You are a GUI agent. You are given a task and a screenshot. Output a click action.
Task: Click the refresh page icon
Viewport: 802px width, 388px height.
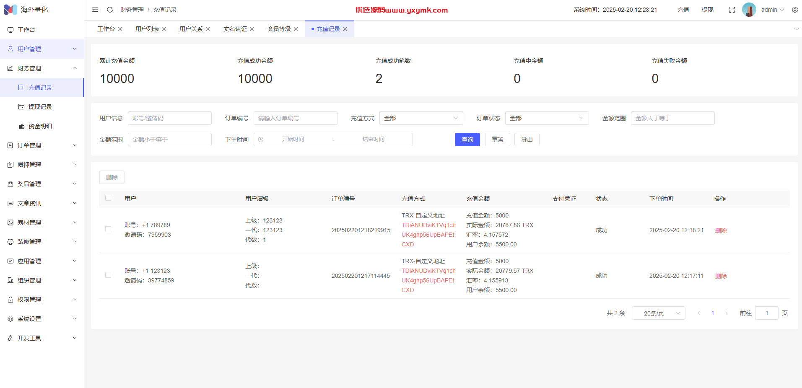[110, 10]
